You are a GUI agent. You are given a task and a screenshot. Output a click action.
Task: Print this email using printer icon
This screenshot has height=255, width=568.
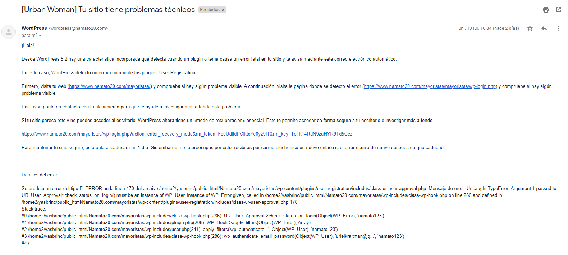click(546, 10)
